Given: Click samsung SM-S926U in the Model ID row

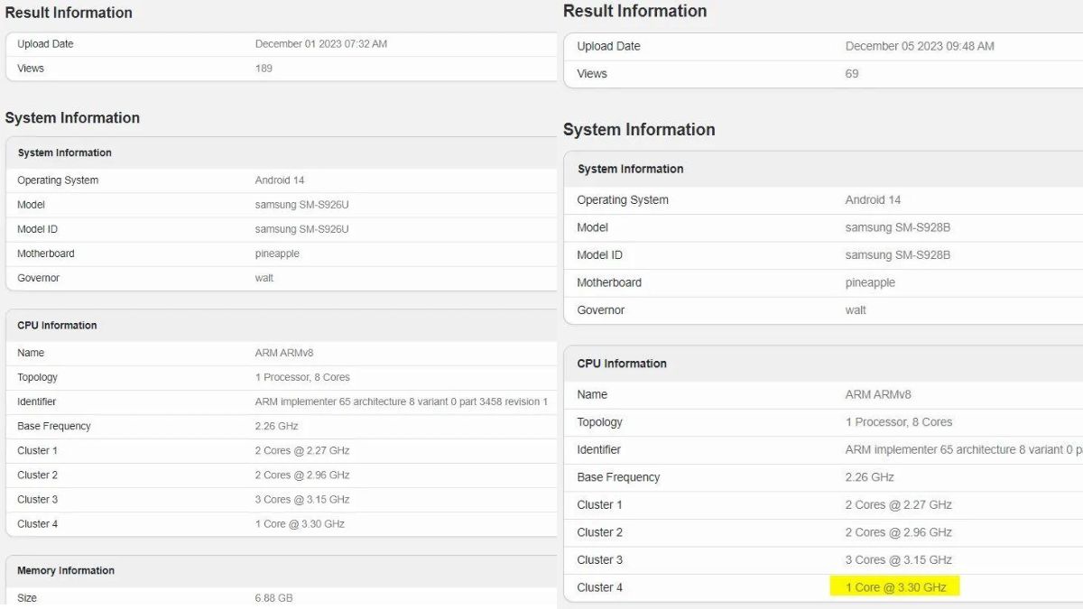Looking at the screenshot, I should [x=301, y=229].
